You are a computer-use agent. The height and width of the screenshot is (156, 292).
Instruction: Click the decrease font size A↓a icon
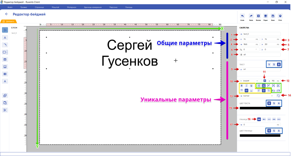click(273, 91)
